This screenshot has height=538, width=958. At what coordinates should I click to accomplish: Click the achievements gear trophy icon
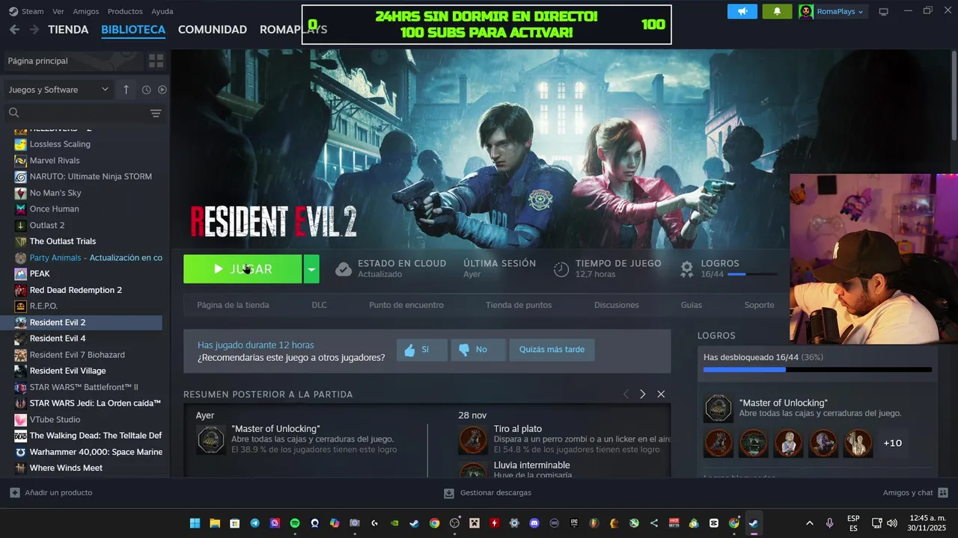(686, 269)
